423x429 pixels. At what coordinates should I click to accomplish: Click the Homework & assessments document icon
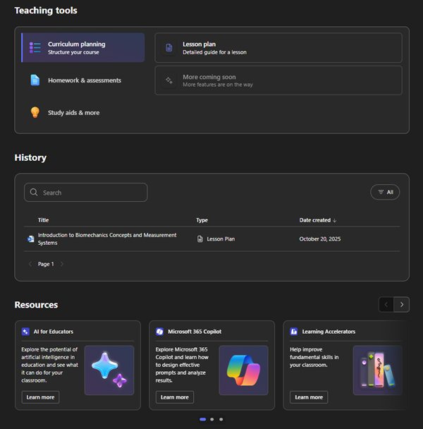click(x=35, y=80)
